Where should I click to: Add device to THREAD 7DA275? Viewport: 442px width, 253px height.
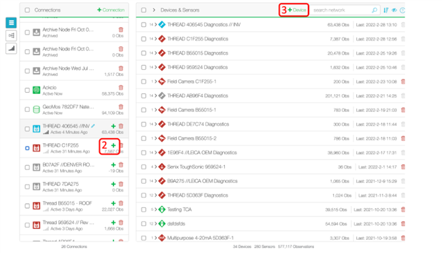click(x=113, y=184)
